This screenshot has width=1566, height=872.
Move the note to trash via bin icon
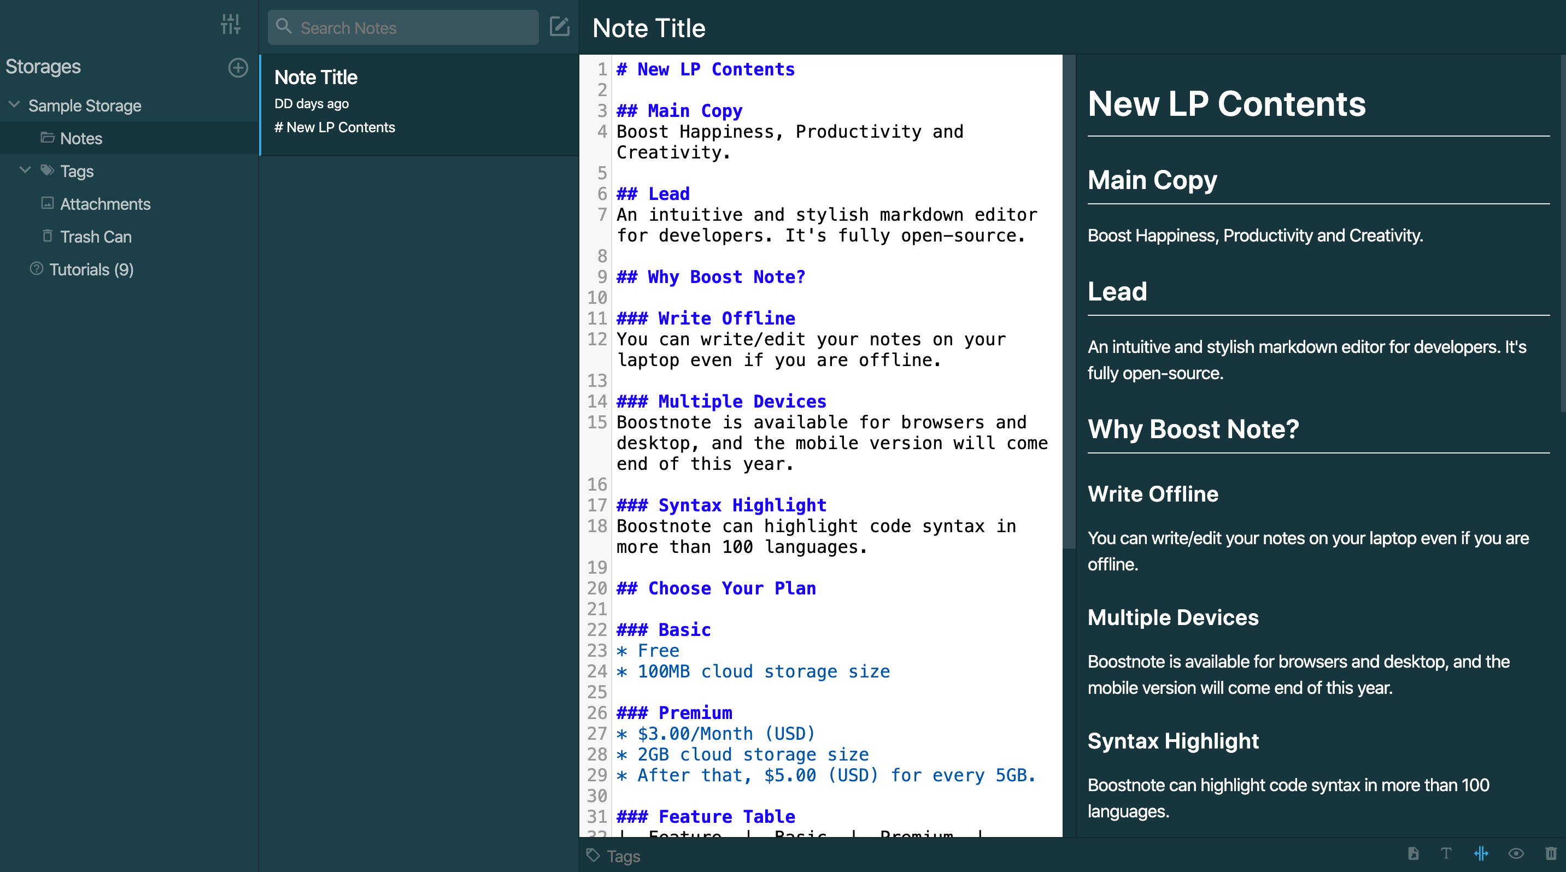pos(1550,854)
